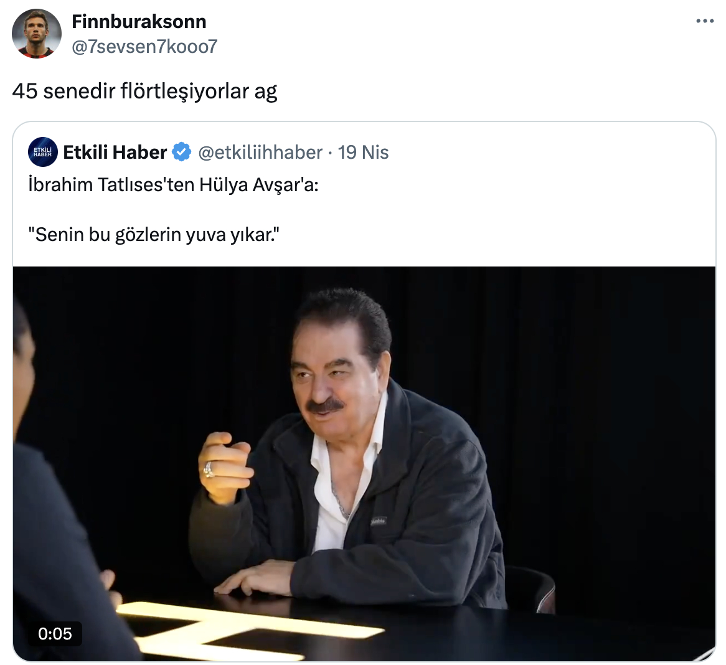
Task: Click the small logo on the jacket
Action: pyautogui.click(x=378, y=521)
